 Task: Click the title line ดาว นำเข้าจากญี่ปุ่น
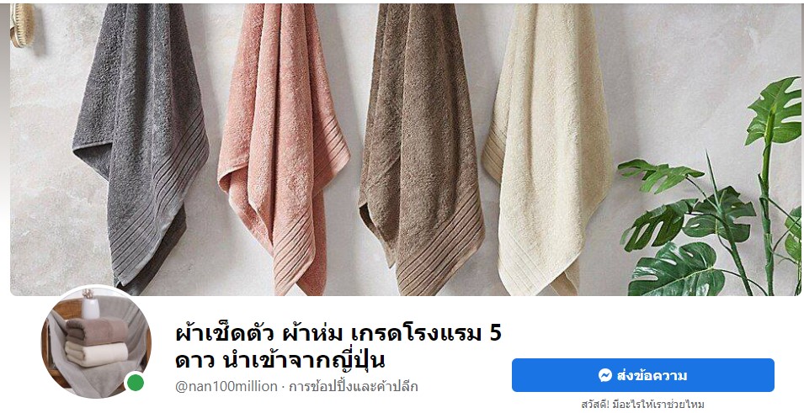coord(280,360)
